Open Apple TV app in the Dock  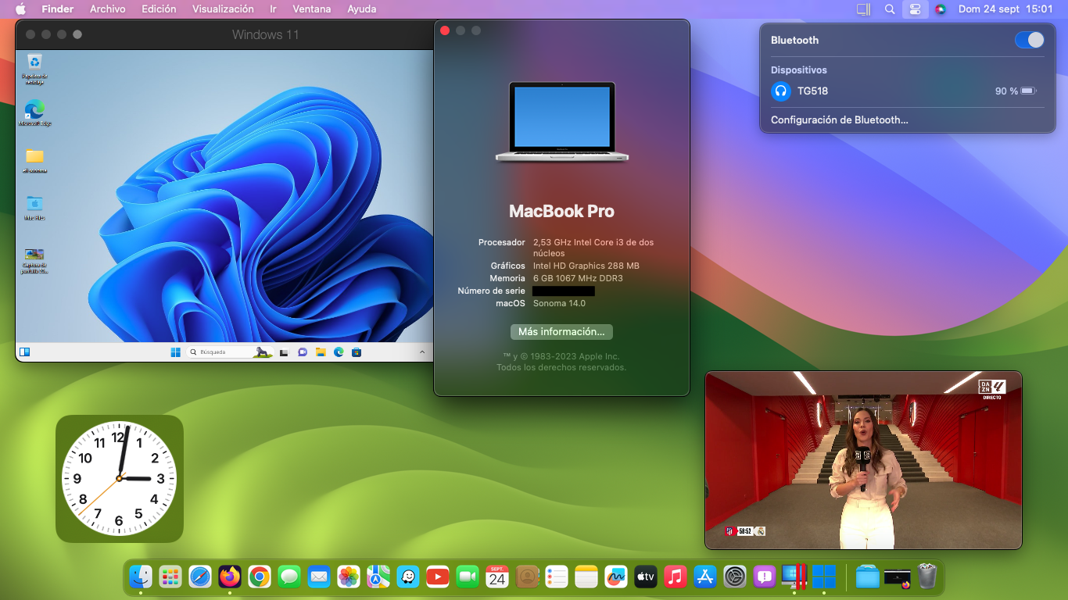[x=646, y=577]
